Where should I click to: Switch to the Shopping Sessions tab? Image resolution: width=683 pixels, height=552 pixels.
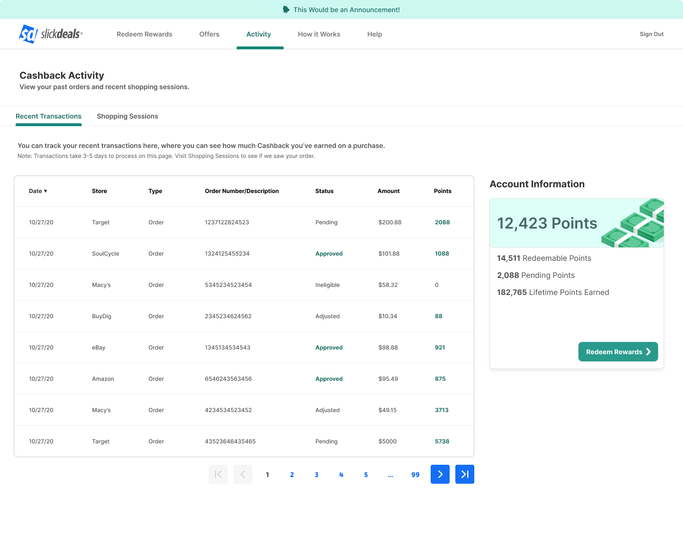coord(127,116)
